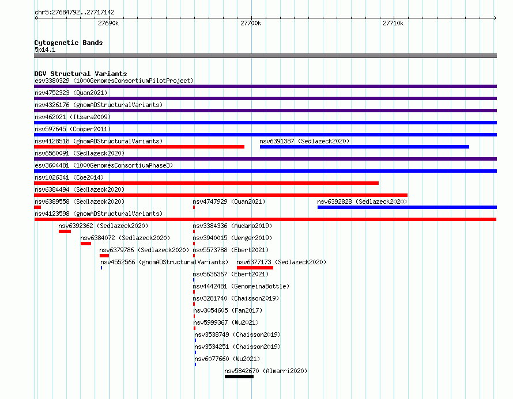Click nsv6384072 (Sedlazeck2020) label

coord(125,238)
